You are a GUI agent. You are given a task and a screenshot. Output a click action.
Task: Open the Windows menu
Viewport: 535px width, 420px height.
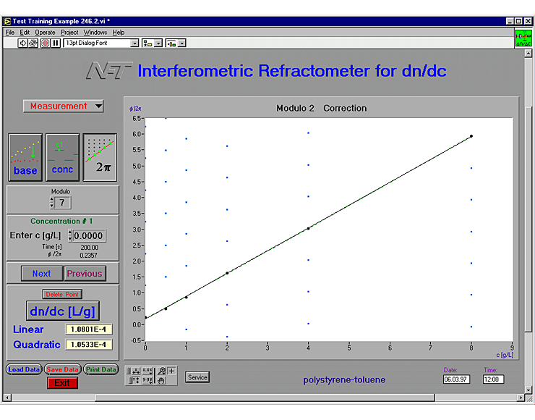coord(95,33)
